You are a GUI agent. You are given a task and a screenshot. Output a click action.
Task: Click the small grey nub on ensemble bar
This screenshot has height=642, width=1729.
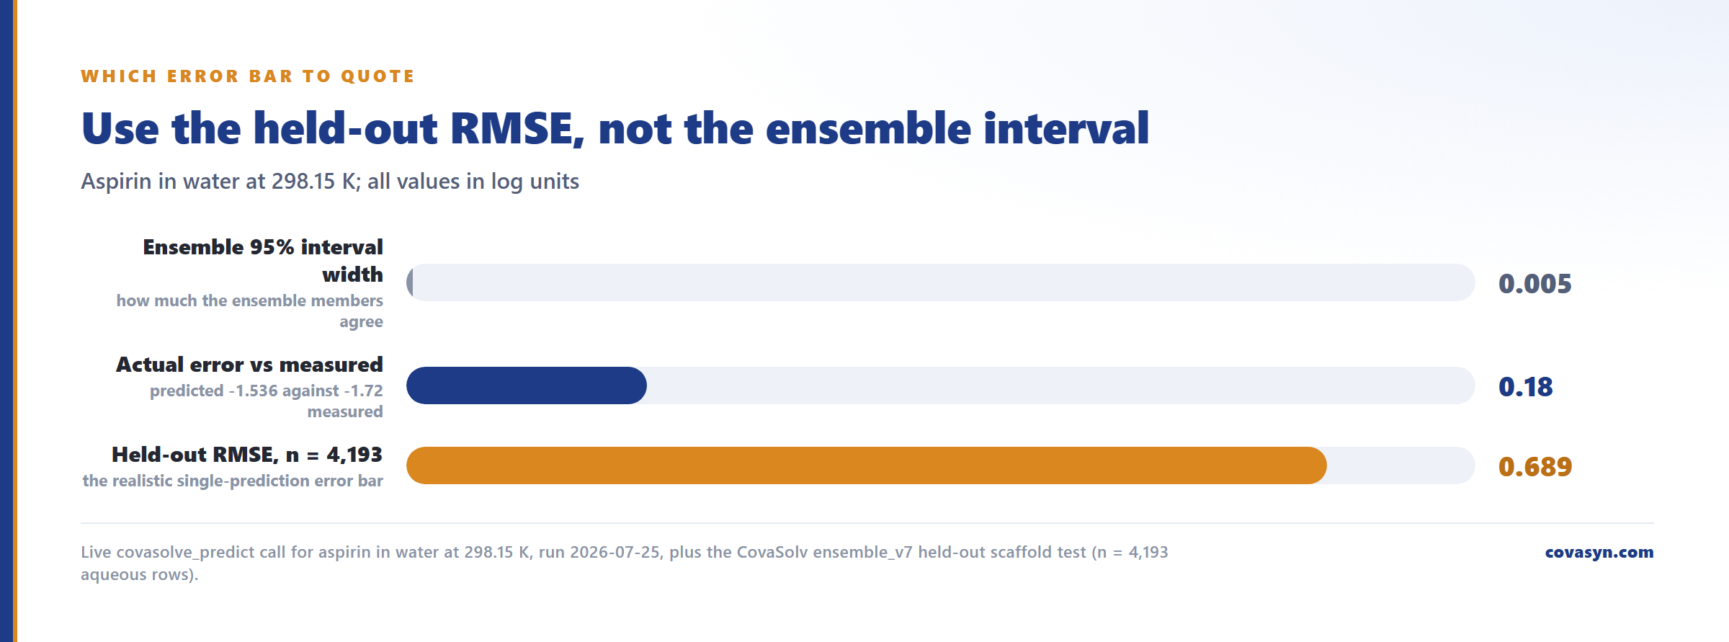[x=410, y=282]
